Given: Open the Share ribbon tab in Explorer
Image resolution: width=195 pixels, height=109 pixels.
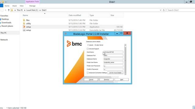Looking at the screenshot, I should (15, 6).
